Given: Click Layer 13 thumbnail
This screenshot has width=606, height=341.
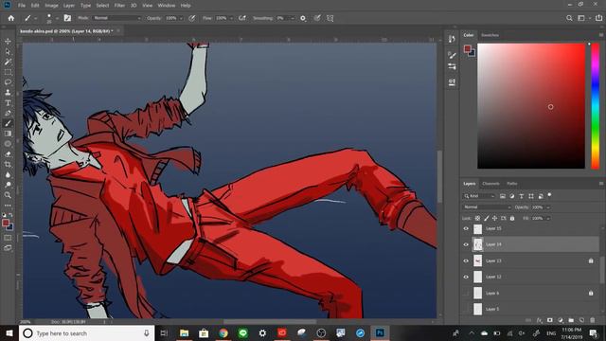Looking at the screenshot, I should (478, 261).
